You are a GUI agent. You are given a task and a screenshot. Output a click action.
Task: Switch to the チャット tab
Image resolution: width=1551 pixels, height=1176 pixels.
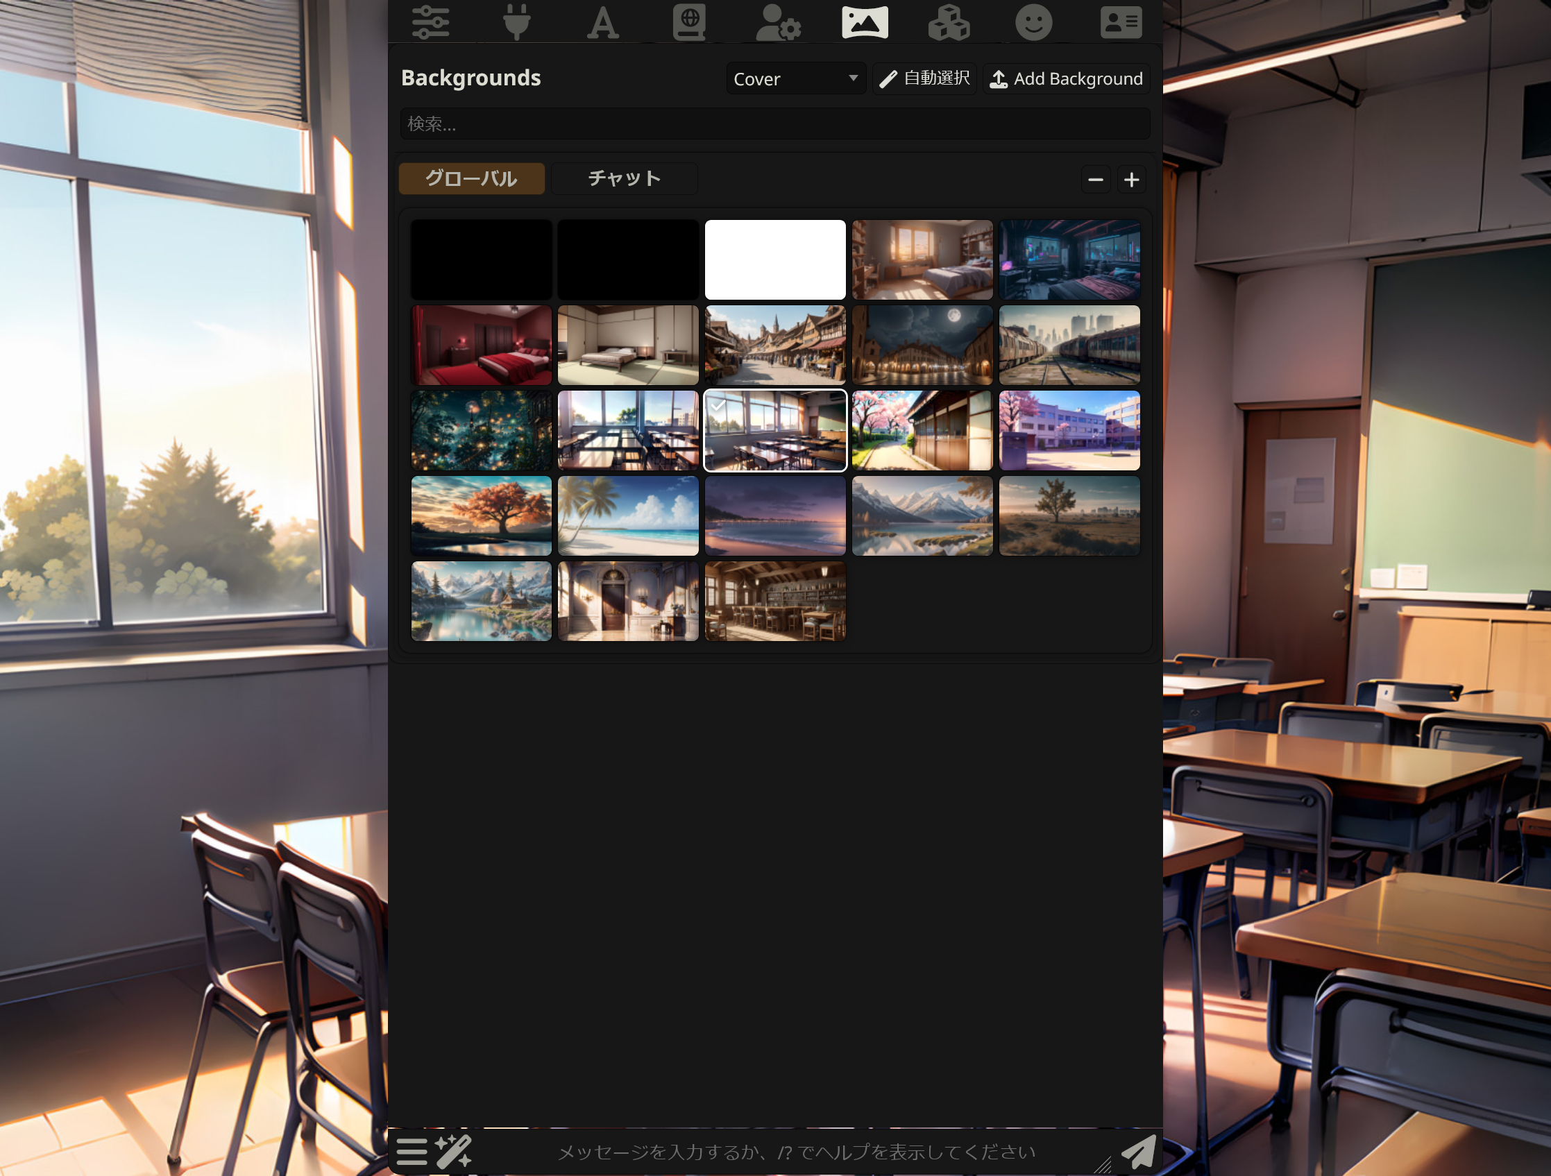coord(624,179)
